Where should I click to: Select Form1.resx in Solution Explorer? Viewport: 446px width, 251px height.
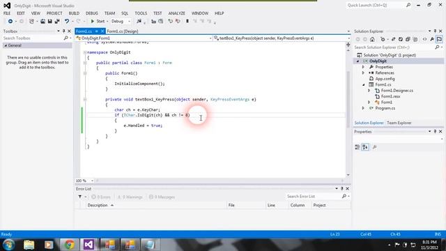pyautogui.click(x=390, y=96)
